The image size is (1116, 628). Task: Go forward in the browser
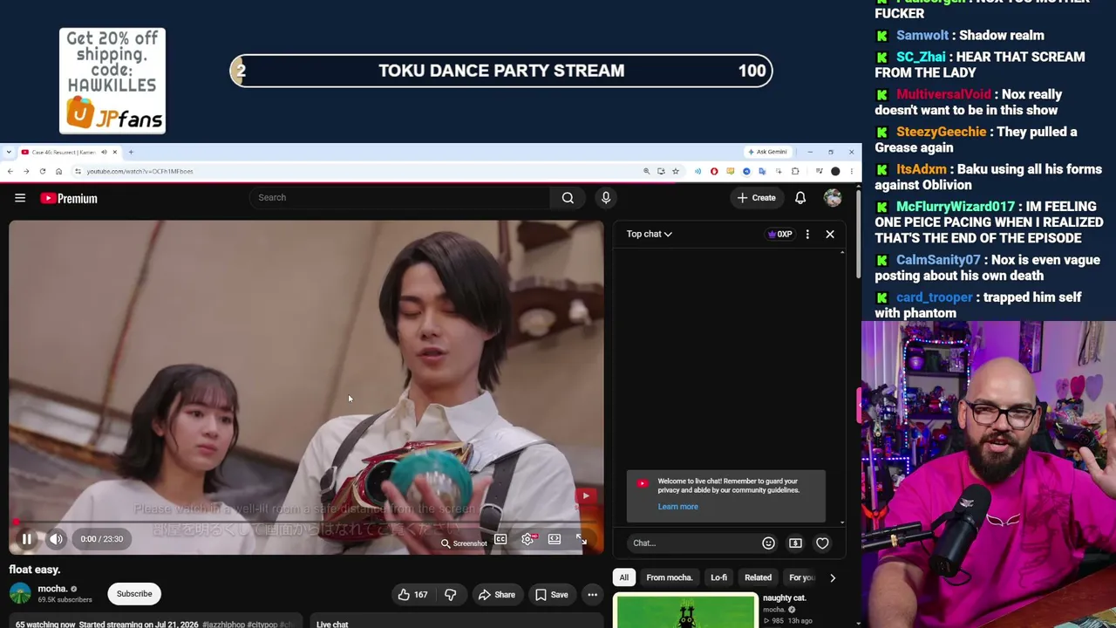(26, 172)
